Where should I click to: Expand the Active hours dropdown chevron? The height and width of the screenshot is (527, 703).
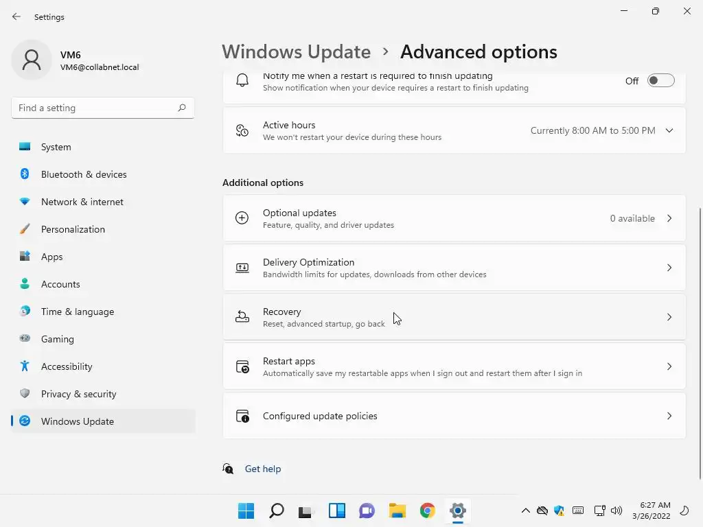(669, 130)
